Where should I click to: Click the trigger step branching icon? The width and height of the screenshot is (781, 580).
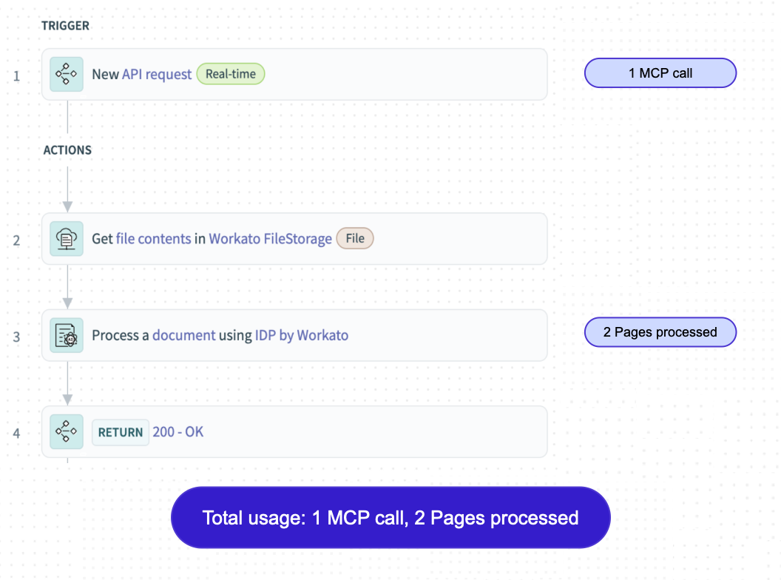coord(66,74)
